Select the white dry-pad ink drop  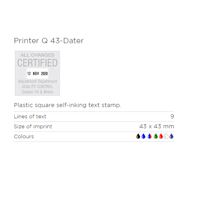[x=166, y=136]
